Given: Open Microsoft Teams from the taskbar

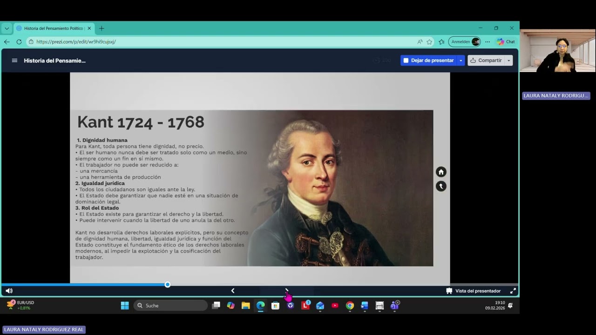Looking at the screenshot, I should [x=395, y=305].
